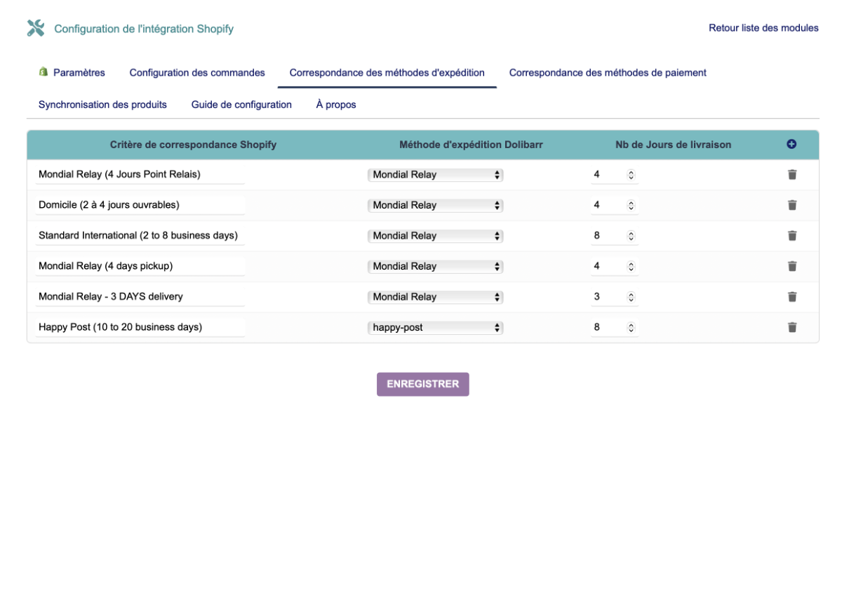Change shipping method for Standard International row
Screen dimensions: 842x601
coord(435,235)
